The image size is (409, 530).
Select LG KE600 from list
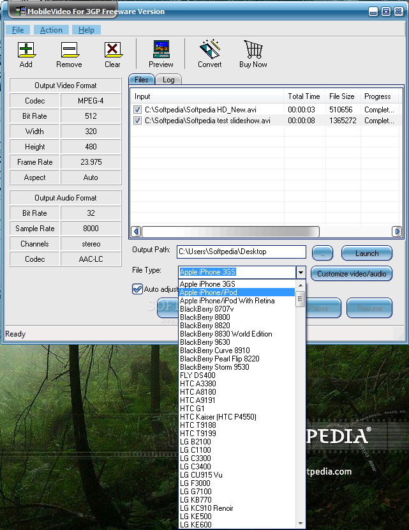237,524
